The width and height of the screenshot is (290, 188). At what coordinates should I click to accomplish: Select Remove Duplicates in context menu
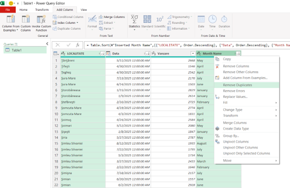[247, 85]
